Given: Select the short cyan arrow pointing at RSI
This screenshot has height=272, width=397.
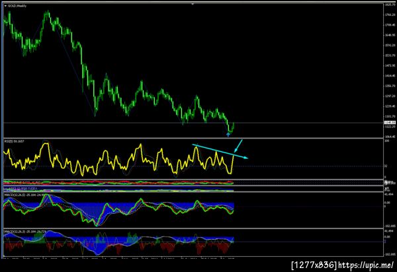Looking at the screenshot, I should click(x=238, y=146).
